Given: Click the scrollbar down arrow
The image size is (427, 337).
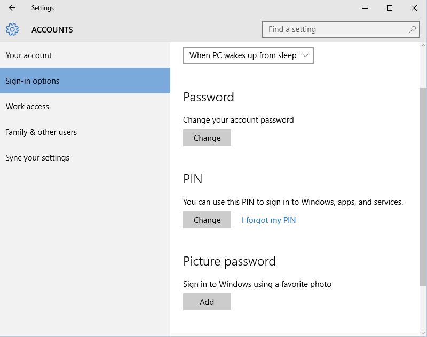Looking at the screenshot, I should click(423, 333).
